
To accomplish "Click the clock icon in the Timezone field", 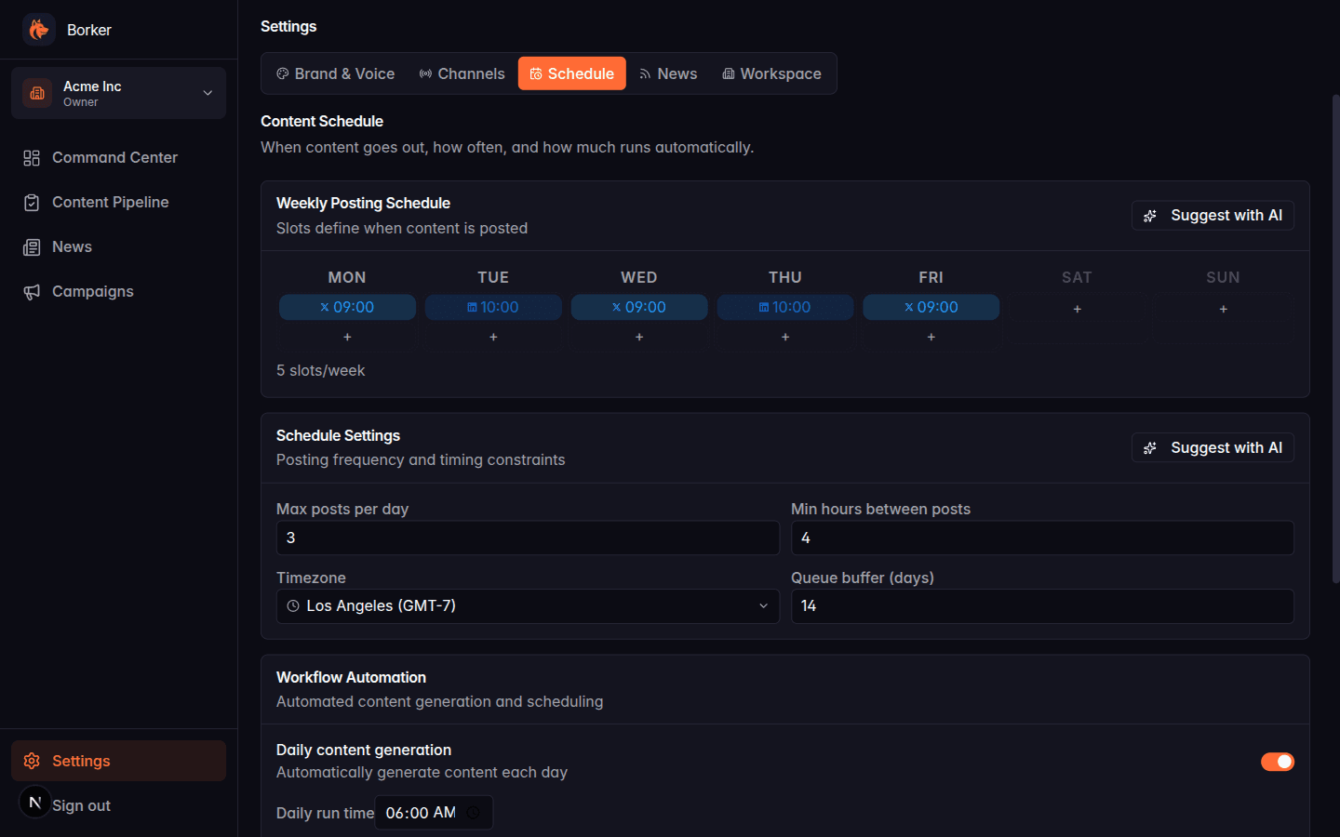I will tap(291, 605).
